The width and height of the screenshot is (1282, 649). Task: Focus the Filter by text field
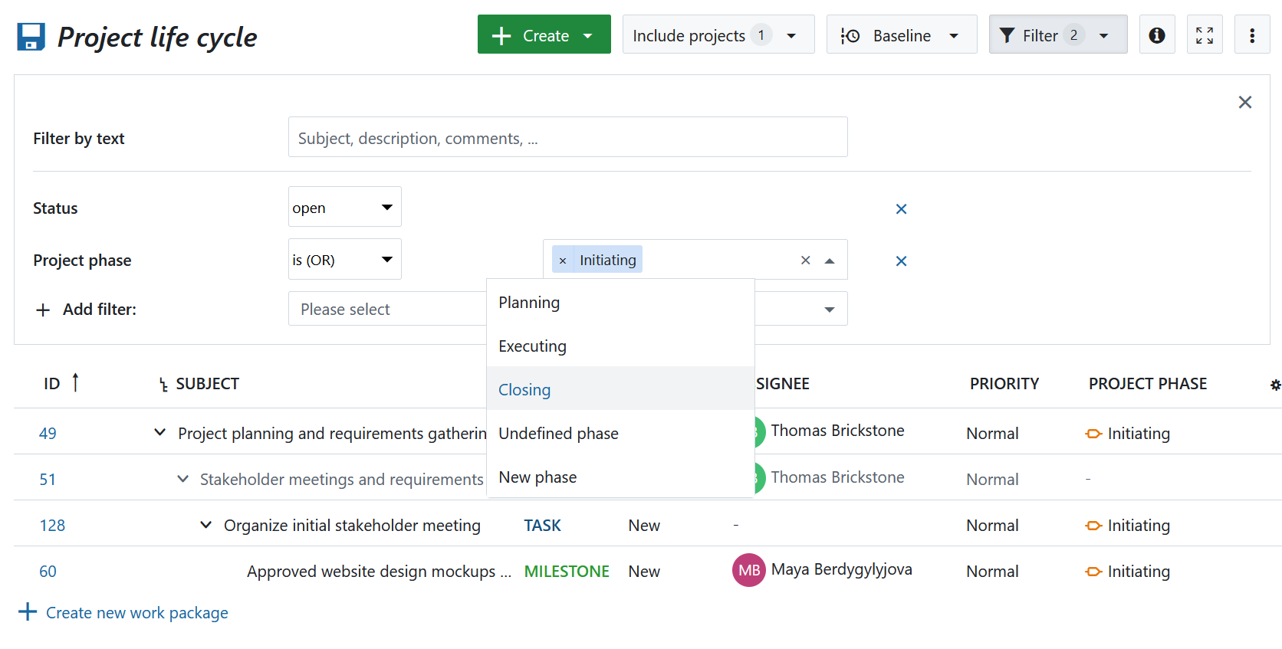pyautogui.click(x=567, y=138)
